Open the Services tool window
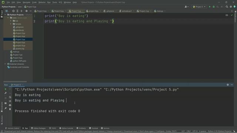The height and width of the screenshot is (133, 237). click(x=105, y=128)
